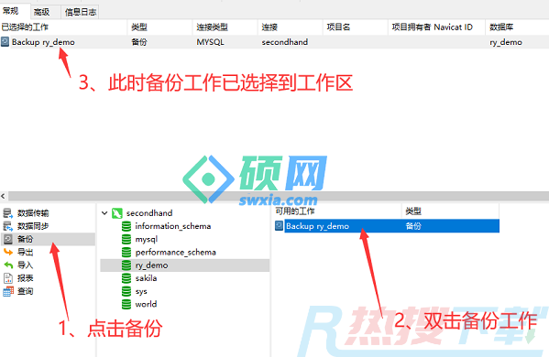The height and width of the screenshot is (357, 549).
Task: Click the 备份 type cell in available jobs
Action: (413, 226)
